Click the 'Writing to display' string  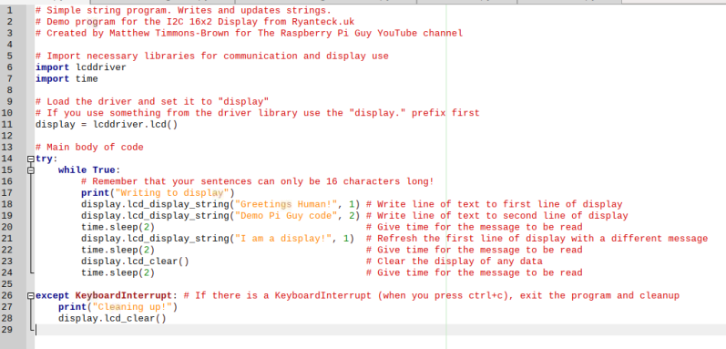tap(172, 193)
